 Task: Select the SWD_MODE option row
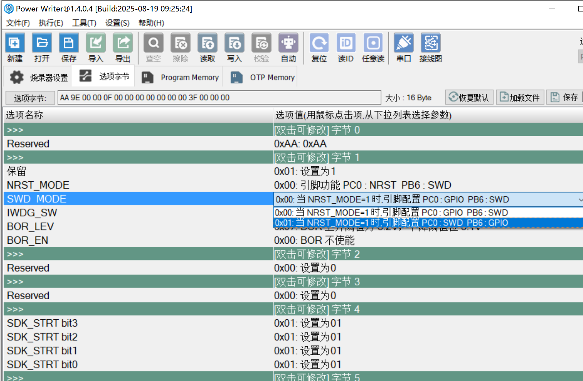pyautogui.click(x=138, y=199)
